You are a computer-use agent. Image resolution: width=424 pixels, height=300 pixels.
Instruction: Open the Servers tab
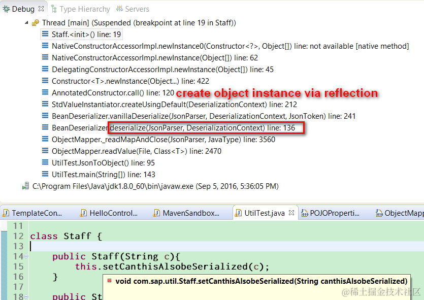coord(133,9)
